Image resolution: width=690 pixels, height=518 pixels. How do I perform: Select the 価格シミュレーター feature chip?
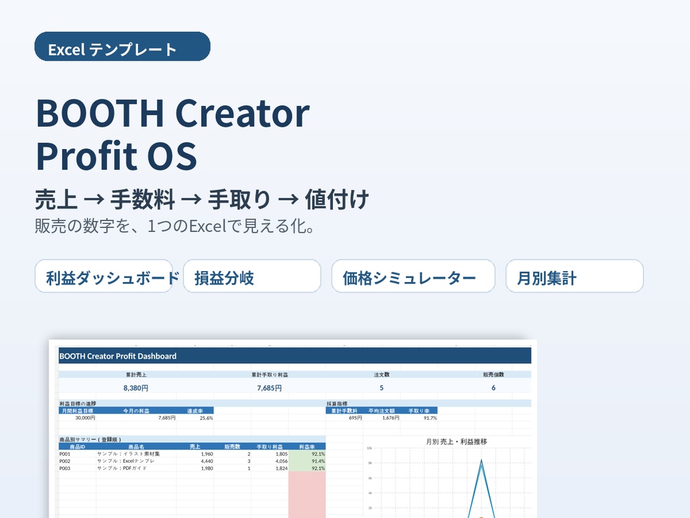pyautogui.click(x=413, y=276)
